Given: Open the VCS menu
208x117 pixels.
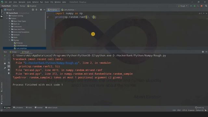Looking at the screenshot, I should (52, 2).
